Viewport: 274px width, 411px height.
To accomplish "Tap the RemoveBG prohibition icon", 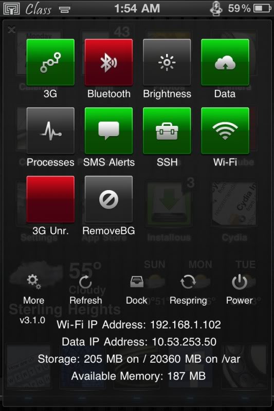I will tap(108, 199).
